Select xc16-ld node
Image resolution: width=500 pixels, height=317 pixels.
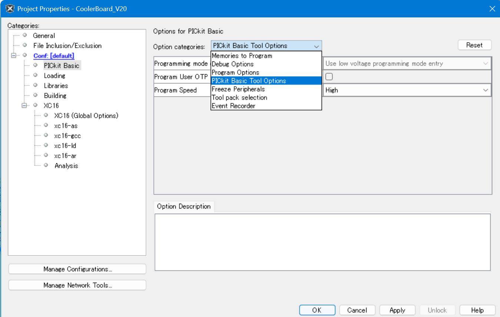click(x=65, y=146)
